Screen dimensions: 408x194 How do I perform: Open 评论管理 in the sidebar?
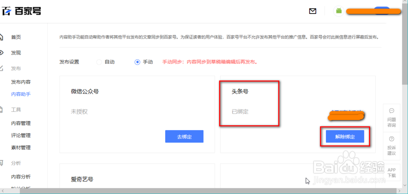tap(21, 135)
